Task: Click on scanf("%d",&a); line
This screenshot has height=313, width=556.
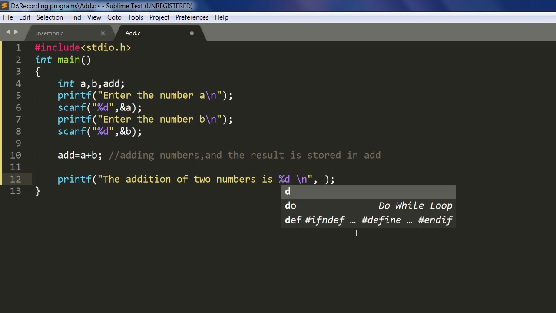Action: pos(100,107)
